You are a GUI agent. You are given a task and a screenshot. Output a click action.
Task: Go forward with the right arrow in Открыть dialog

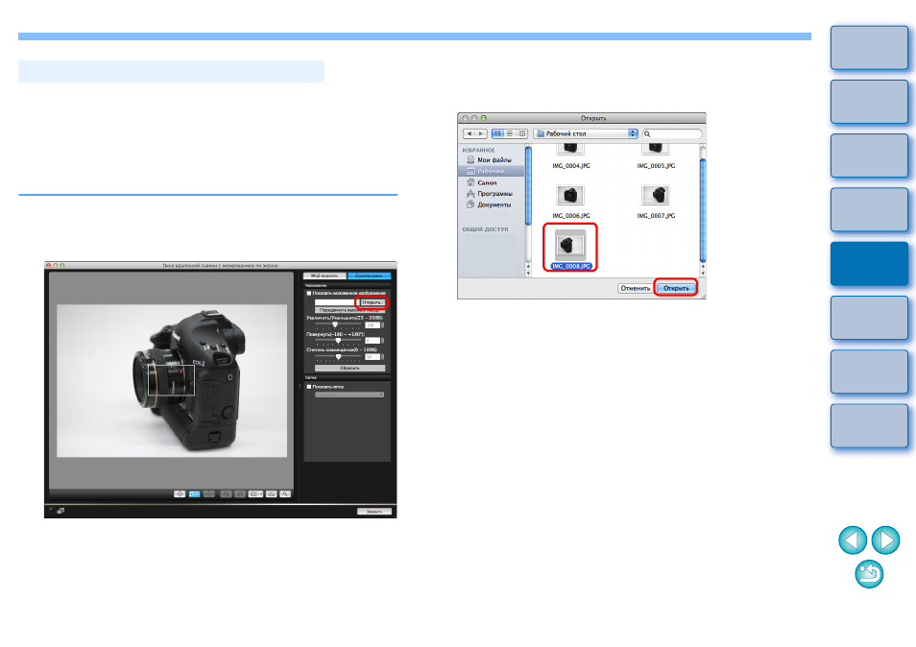point(481,133)
